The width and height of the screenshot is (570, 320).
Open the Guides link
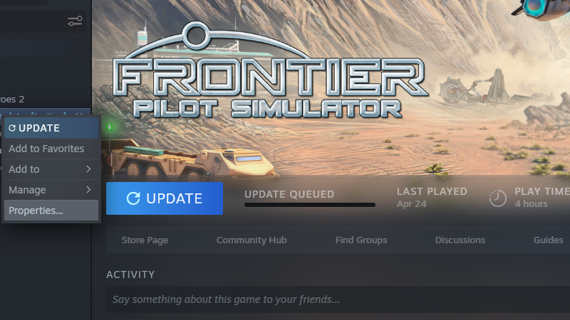548,240
